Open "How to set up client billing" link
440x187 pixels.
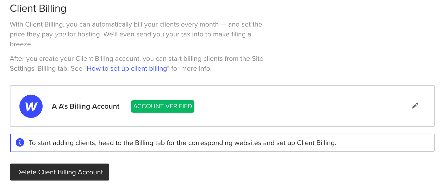127,69
